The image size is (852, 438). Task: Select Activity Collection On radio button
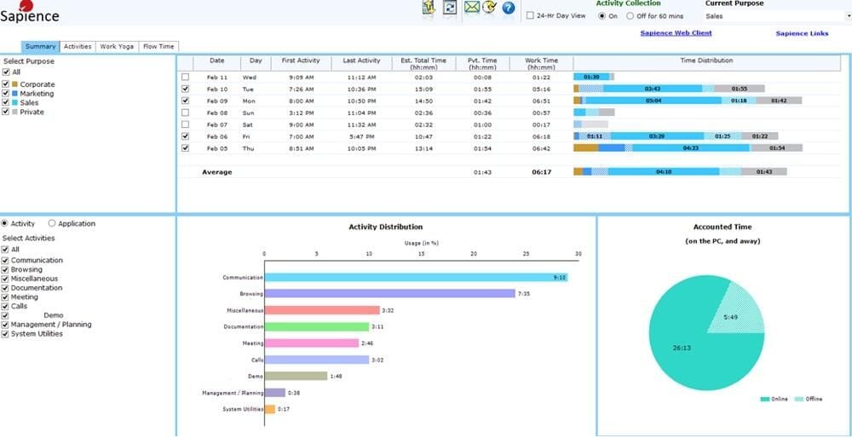click(602, 15)
